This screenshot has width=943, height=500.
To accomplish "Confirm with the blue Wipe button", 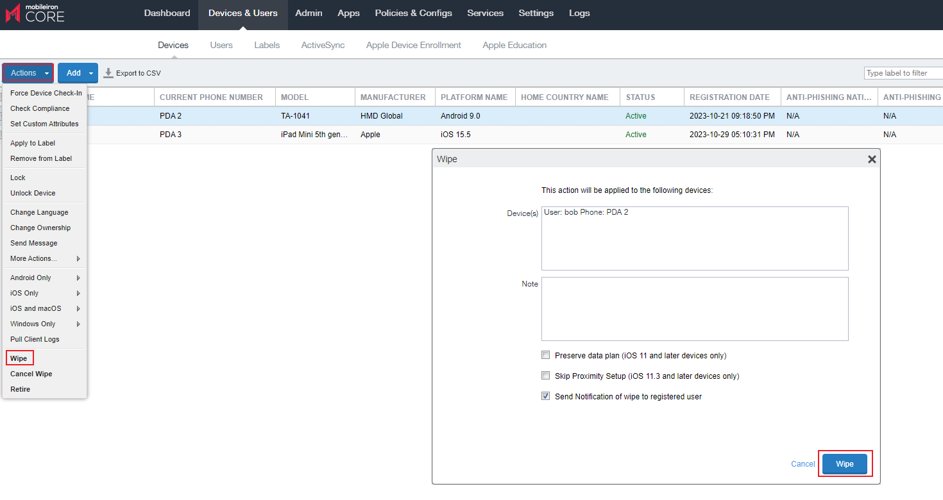I will (844, 464).
